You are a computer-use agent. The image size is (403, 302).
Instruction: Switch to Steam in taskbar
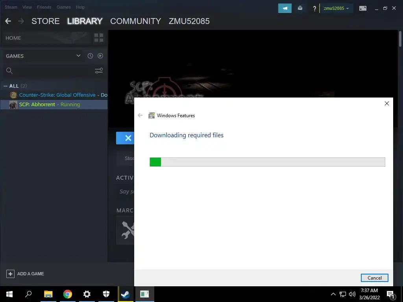coord(126,294)
